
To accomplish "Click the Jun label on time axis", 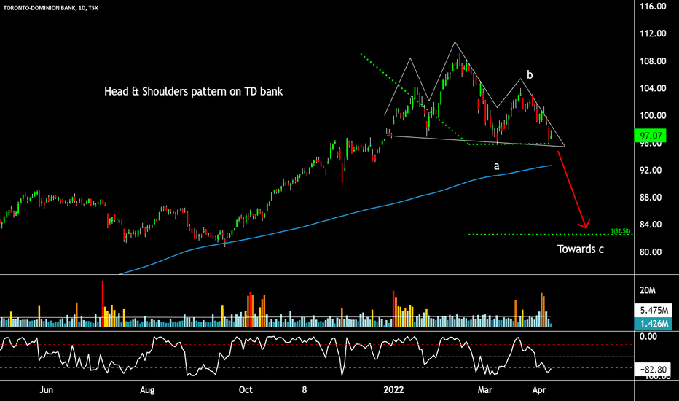I will tap(47, 390).
